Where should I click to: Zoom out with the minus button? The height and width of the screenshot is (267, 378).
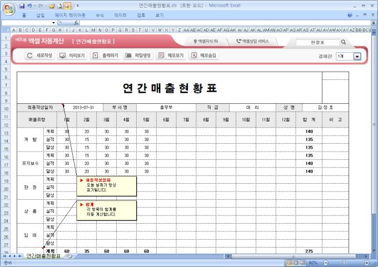pyautogui.click(x=326, y=263)
